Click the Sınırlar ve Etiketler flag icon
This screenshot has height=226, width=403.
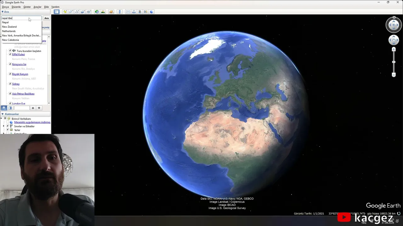[x=12, y=126]
